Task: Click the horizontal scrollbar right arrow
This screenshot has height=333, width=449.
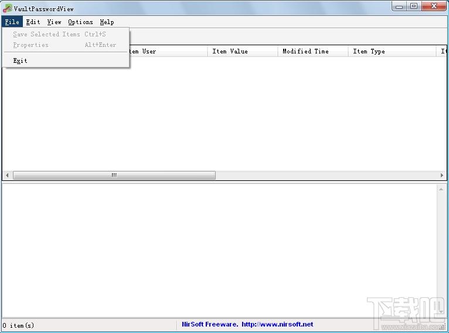Action: (442, 175)
